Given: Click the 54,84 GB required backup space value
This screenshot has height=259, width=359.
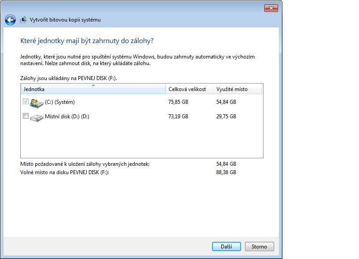Looking at the screenshot, I should [x=226, y=164].
